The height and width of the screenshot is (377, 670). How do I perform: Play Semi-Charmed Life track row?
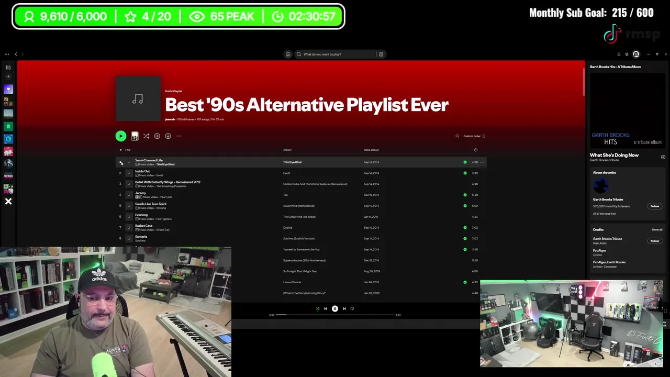120,162
